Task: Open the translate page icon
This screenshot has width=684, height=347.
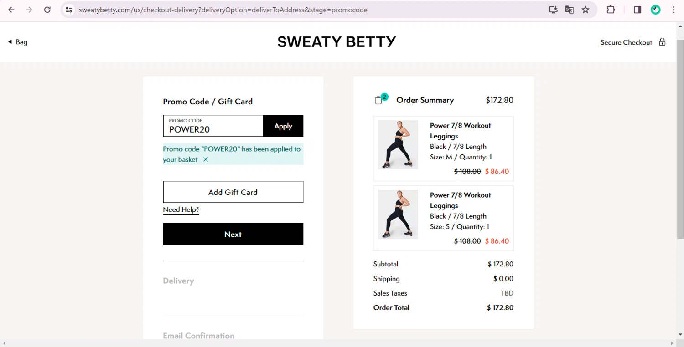Action: click(x=569, y=10)
